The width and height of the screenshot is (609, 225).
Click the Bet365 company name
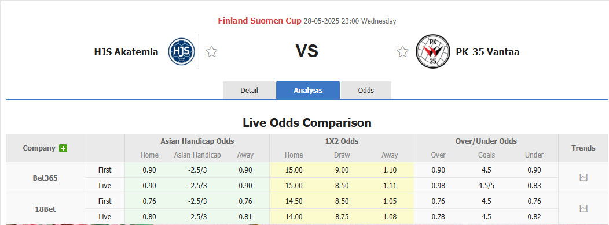pos(45,178)
